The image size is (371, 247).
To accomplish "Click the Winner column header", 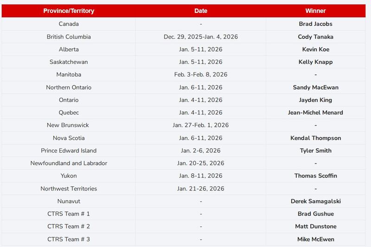I will [315, 11].
